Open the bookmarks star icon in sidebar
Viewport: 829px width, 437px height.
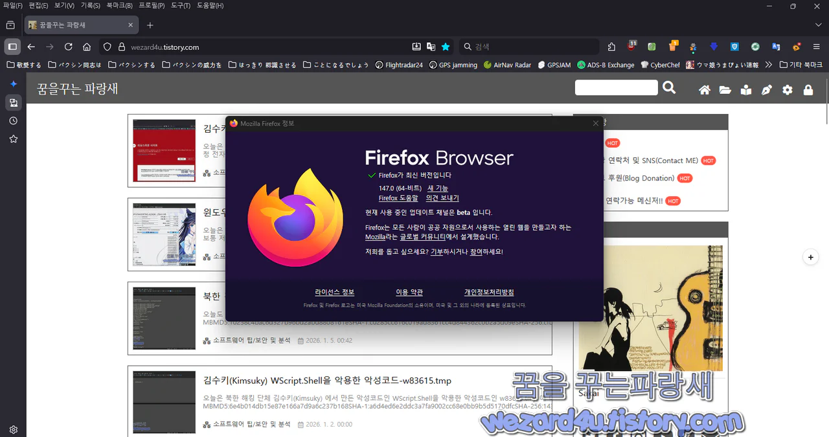tap(13, 138)
